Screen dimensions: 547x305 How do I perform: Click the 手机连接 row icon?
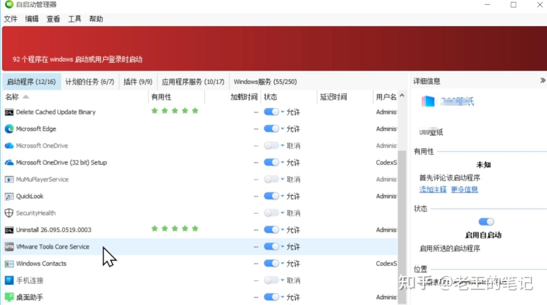point(9,280)
